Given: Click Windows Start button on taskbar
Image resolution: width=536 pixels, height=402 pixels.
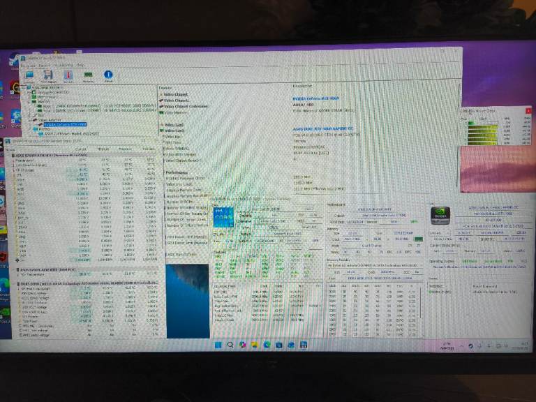Looking at the screenshot, I should pos(218,345).
